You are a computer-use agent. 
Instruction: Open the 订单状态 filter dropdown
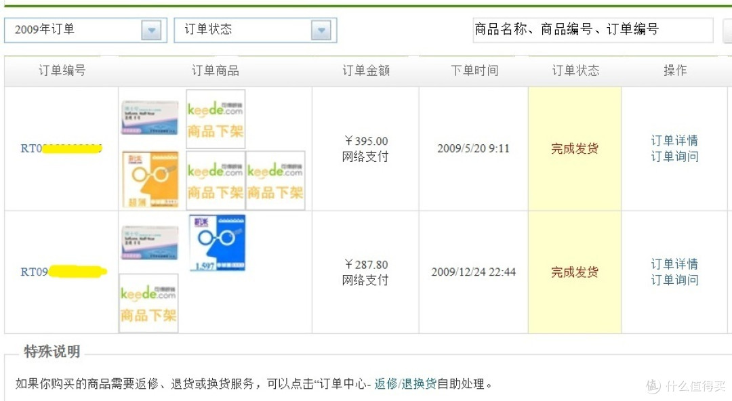point(256,30)
